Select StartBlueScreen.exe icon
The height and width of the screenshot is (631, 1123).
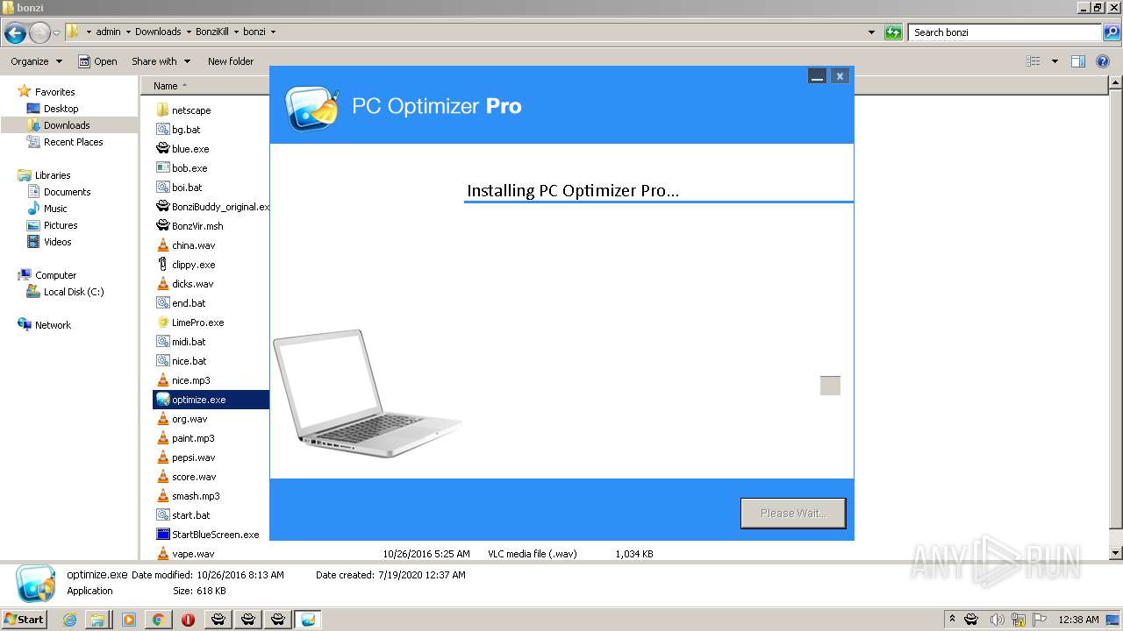coord(162,535)
